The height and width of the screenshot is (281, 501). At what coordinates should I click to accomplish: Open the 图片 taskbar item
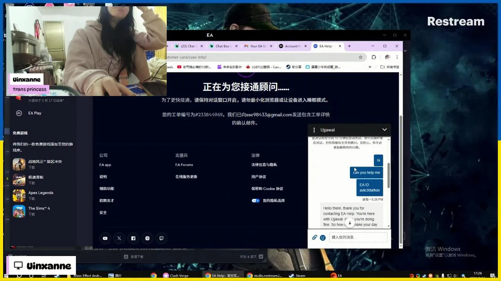[x=115, y=276]
